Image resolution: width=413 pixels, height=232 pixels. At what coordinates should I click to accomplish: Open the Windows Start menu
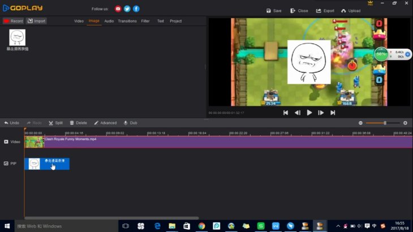click(7, 226)
